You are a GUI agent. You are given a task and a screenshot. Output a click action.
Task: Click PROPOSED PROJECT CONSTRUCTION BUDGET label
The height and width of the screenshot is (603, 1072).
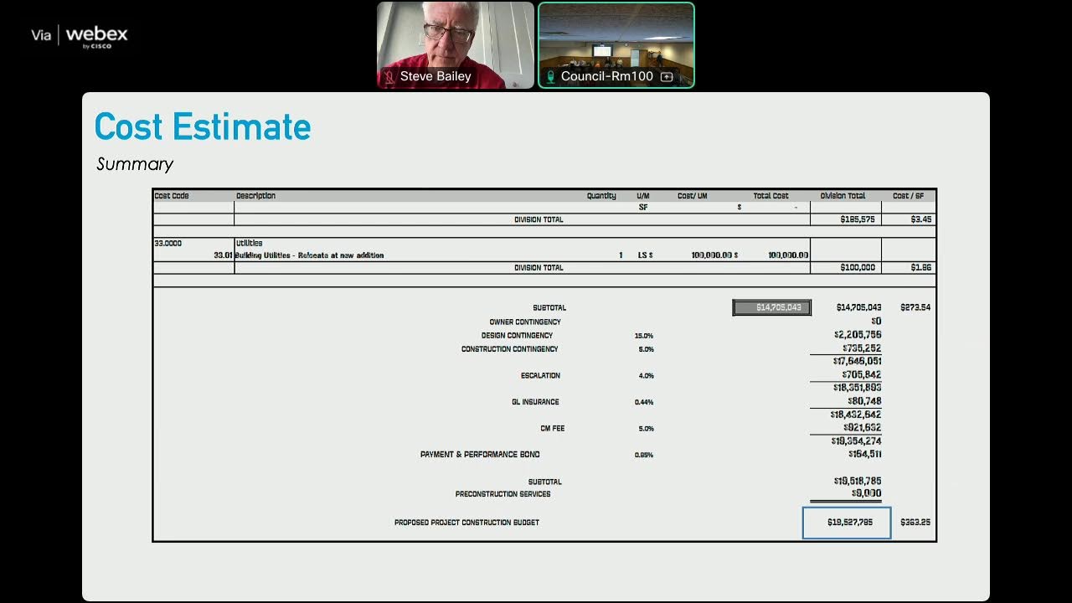point(466,523)
